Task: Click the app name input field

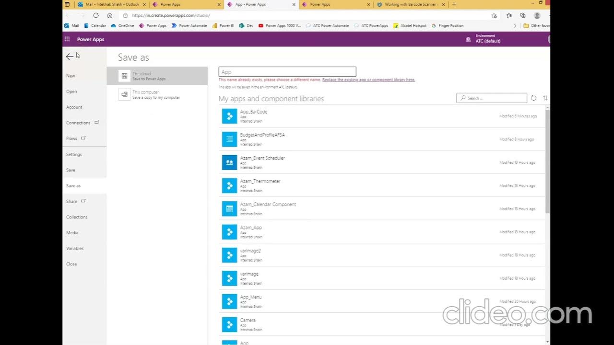Action: point(287,72)
